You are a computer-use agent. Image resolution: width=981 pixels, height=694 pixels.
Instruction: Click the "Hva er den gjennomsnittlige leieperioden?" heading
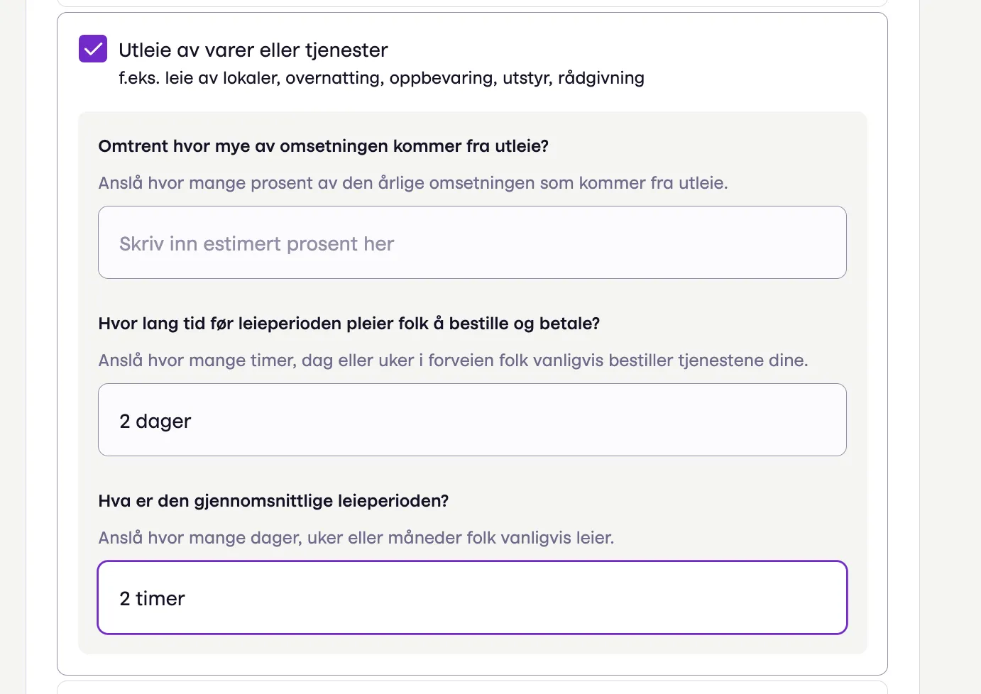click(273, 501)
